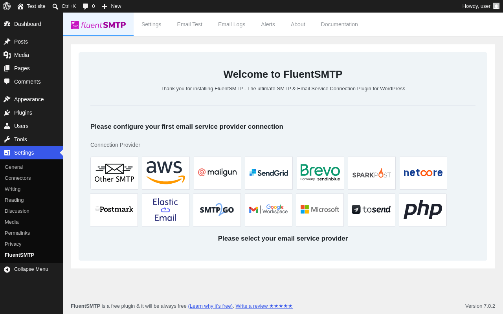Open the Posts menu
This screenshot has width=503, height=314.
click(x=31, y=42)
